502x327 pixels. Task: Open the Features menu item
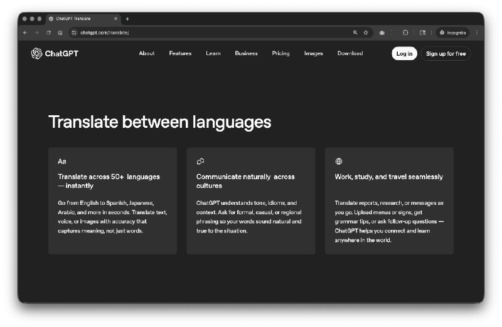[180, 53]
